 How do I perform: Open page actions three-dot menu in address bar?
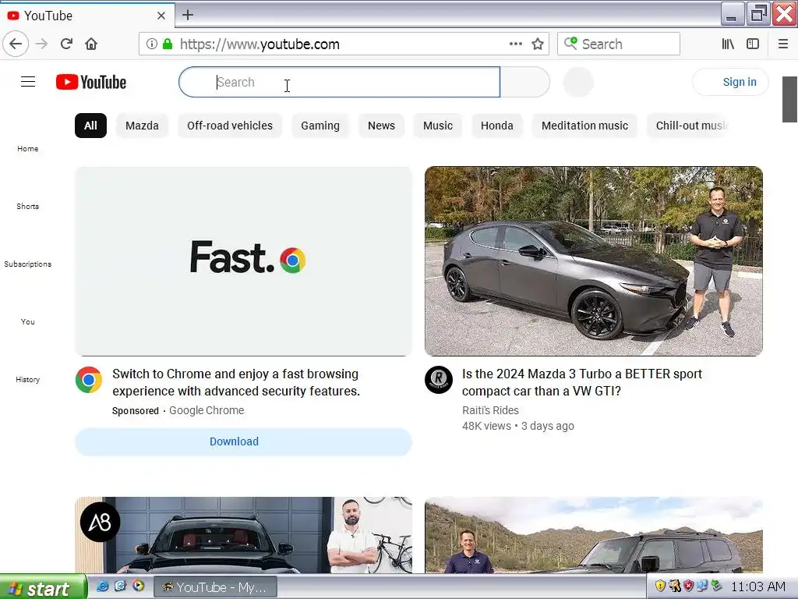(516, 44)
